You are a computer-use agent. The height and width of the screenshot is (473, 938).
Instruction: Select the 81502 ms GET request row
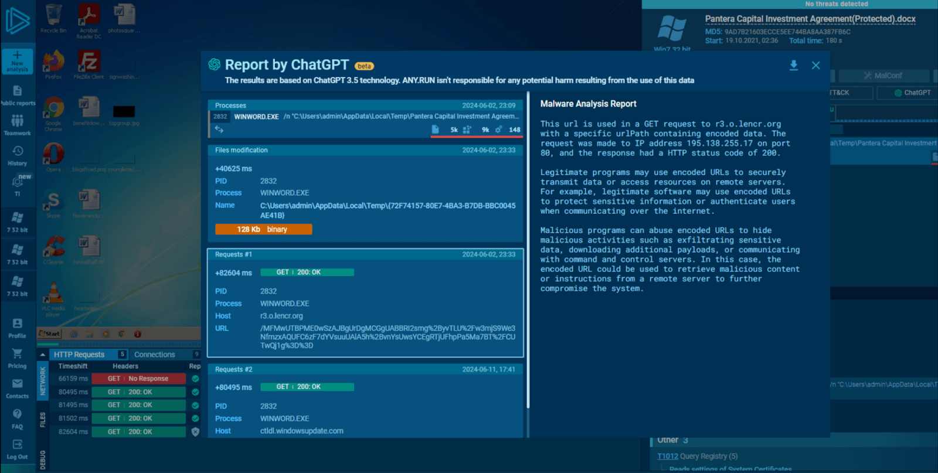tap(125, 418)
